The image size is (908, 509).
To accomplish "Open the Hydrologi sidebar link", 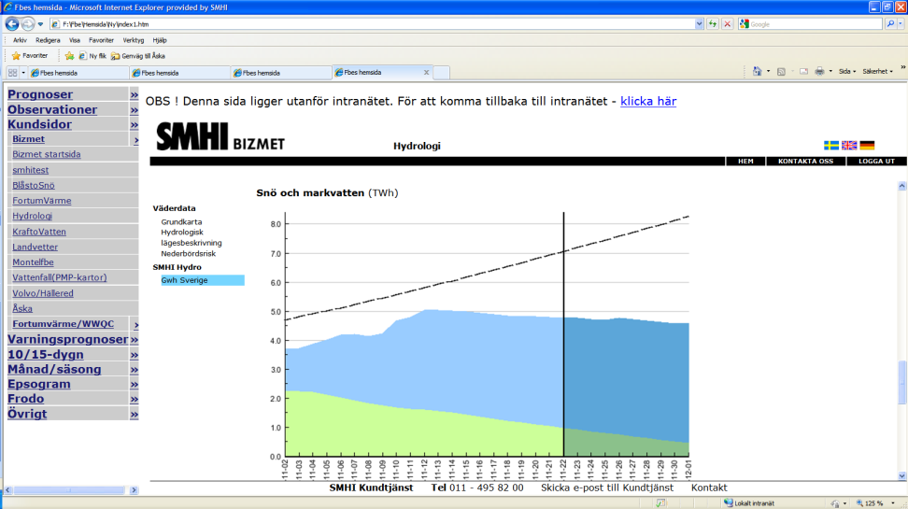I will pos(33,216).
